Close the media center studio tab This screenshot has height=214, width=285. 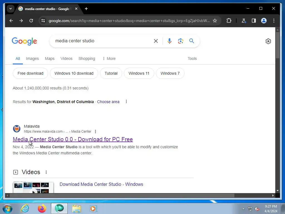(76, 9)
